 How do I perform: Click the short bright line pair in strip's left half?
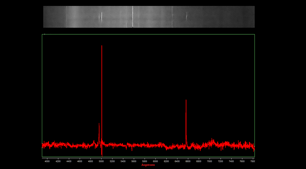(x=101, y=17)
